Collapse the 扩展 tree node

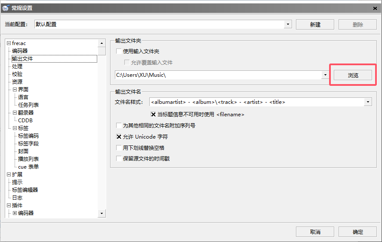coord(9,174)
